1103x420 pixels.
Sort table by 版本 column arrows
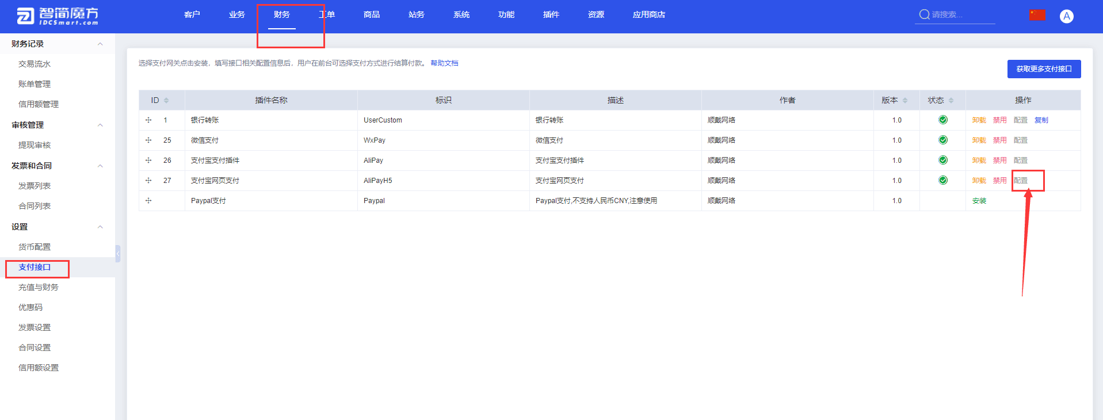[905, 100]
